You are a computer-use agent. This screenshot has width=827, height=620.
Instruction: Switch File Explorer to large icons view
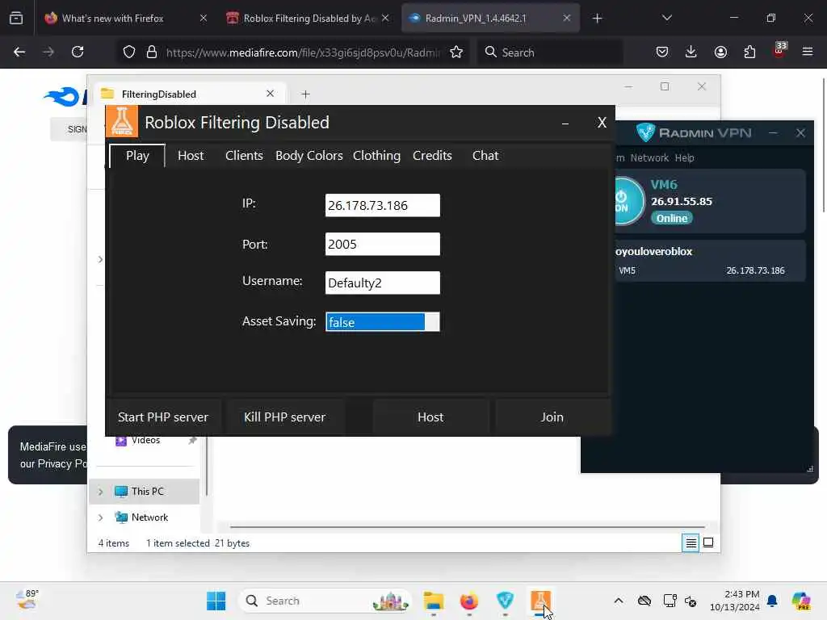click(708, 542)
